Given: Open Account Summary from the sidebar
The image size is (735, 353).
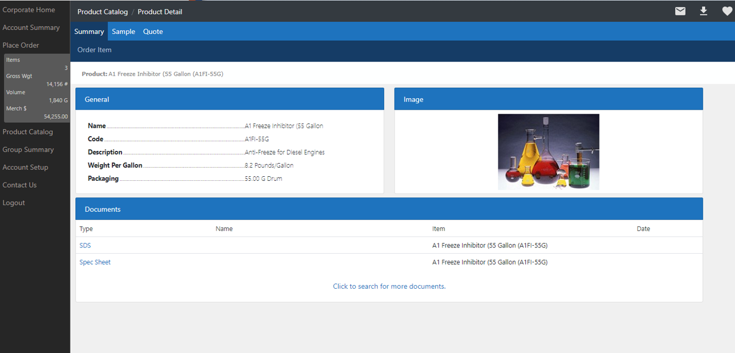Looking at the screenshot, I should pos(32,27).
